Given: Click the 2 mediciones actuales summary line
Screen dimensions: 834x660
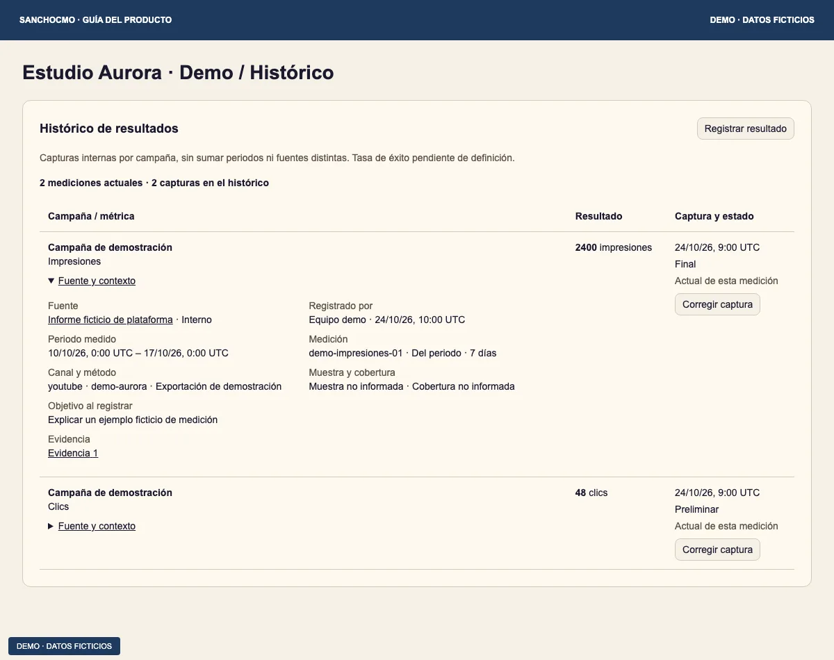Looking at the screenshot, I should tap(154, 183).
